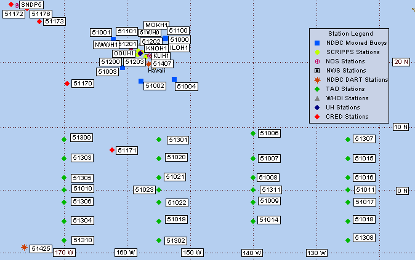Select the green diamond for station 51017
Screen dimensions: 415x260
point(348,202)
